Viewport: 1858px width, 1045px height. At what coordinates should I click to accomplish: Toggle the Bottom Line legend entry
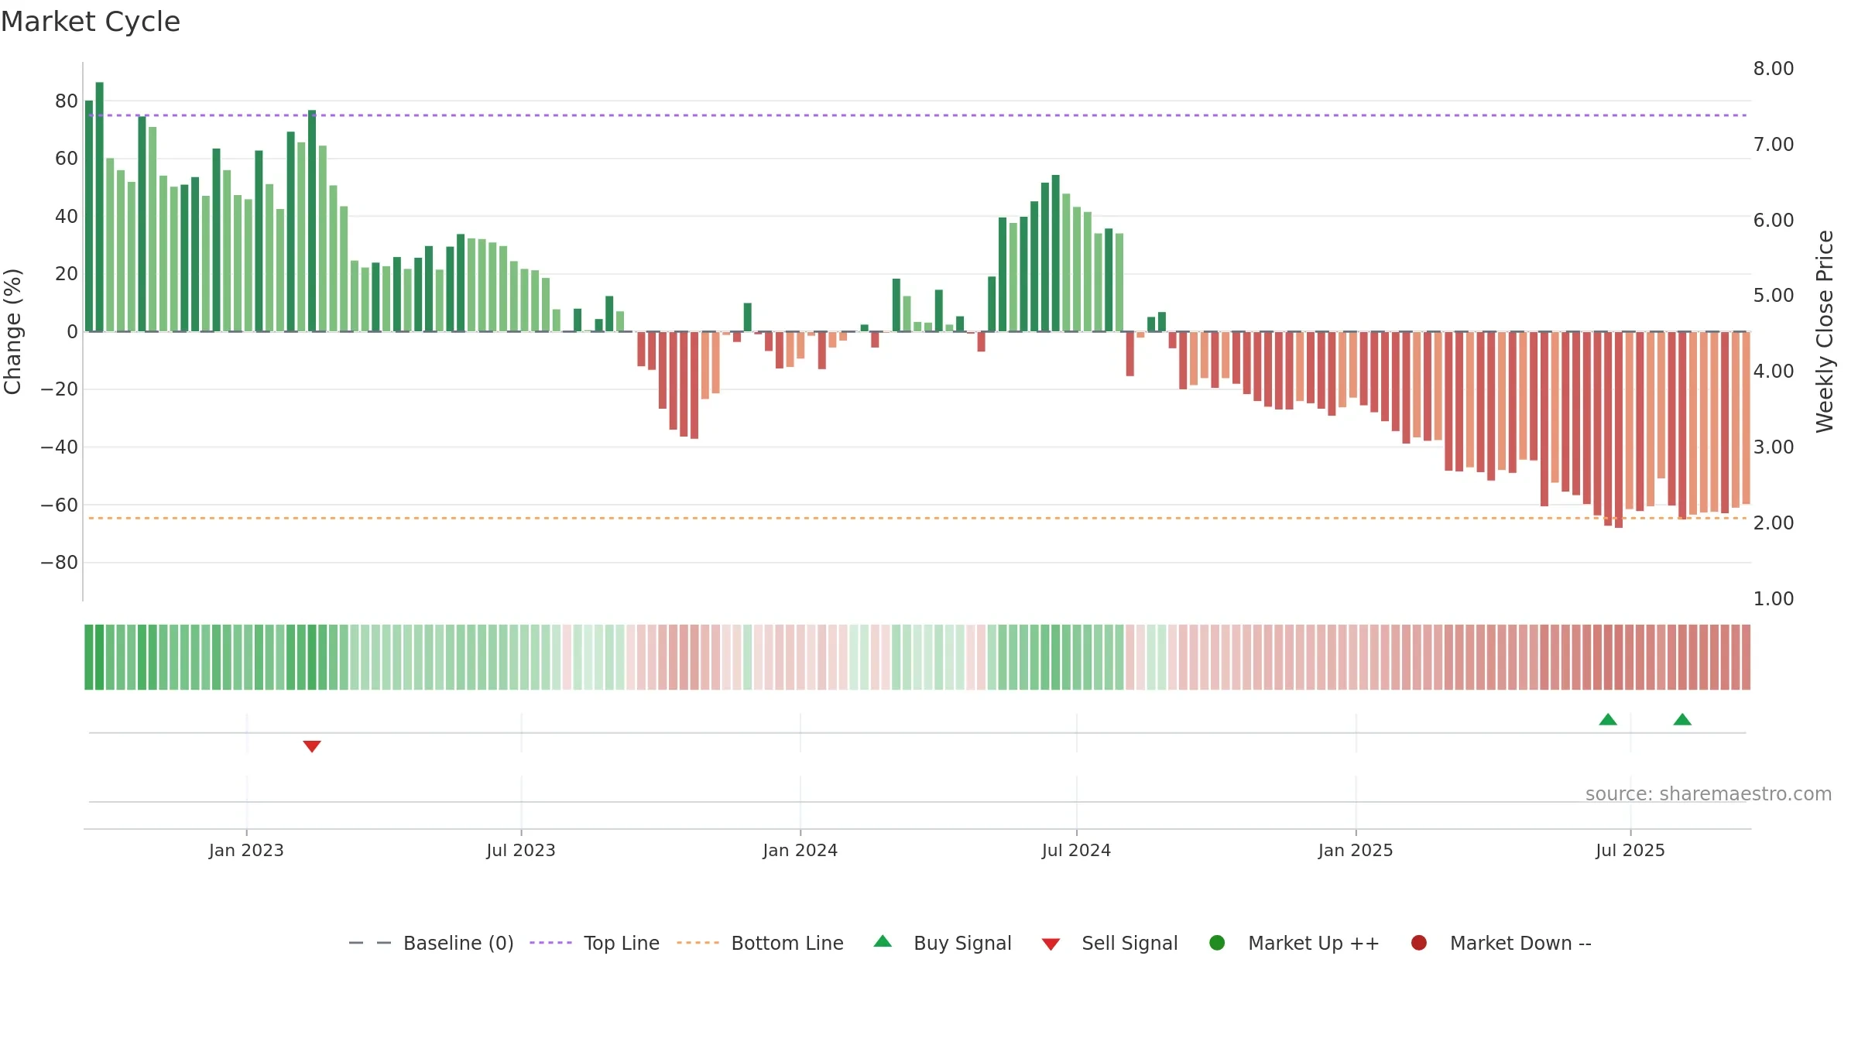(x=760, y=943)
